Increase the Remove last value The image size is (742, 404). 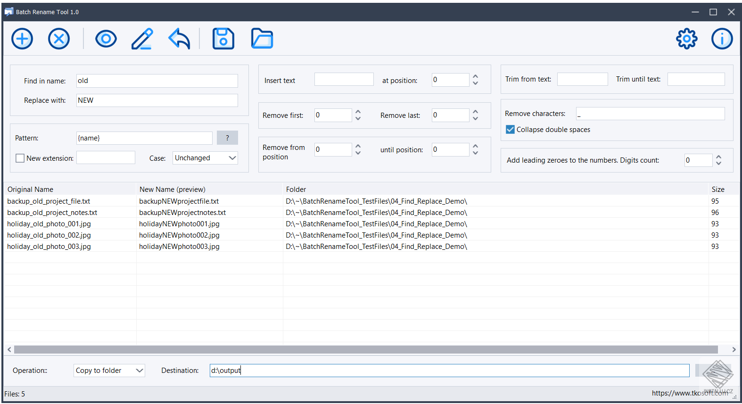pyautogui.click(x=475, y=112)
